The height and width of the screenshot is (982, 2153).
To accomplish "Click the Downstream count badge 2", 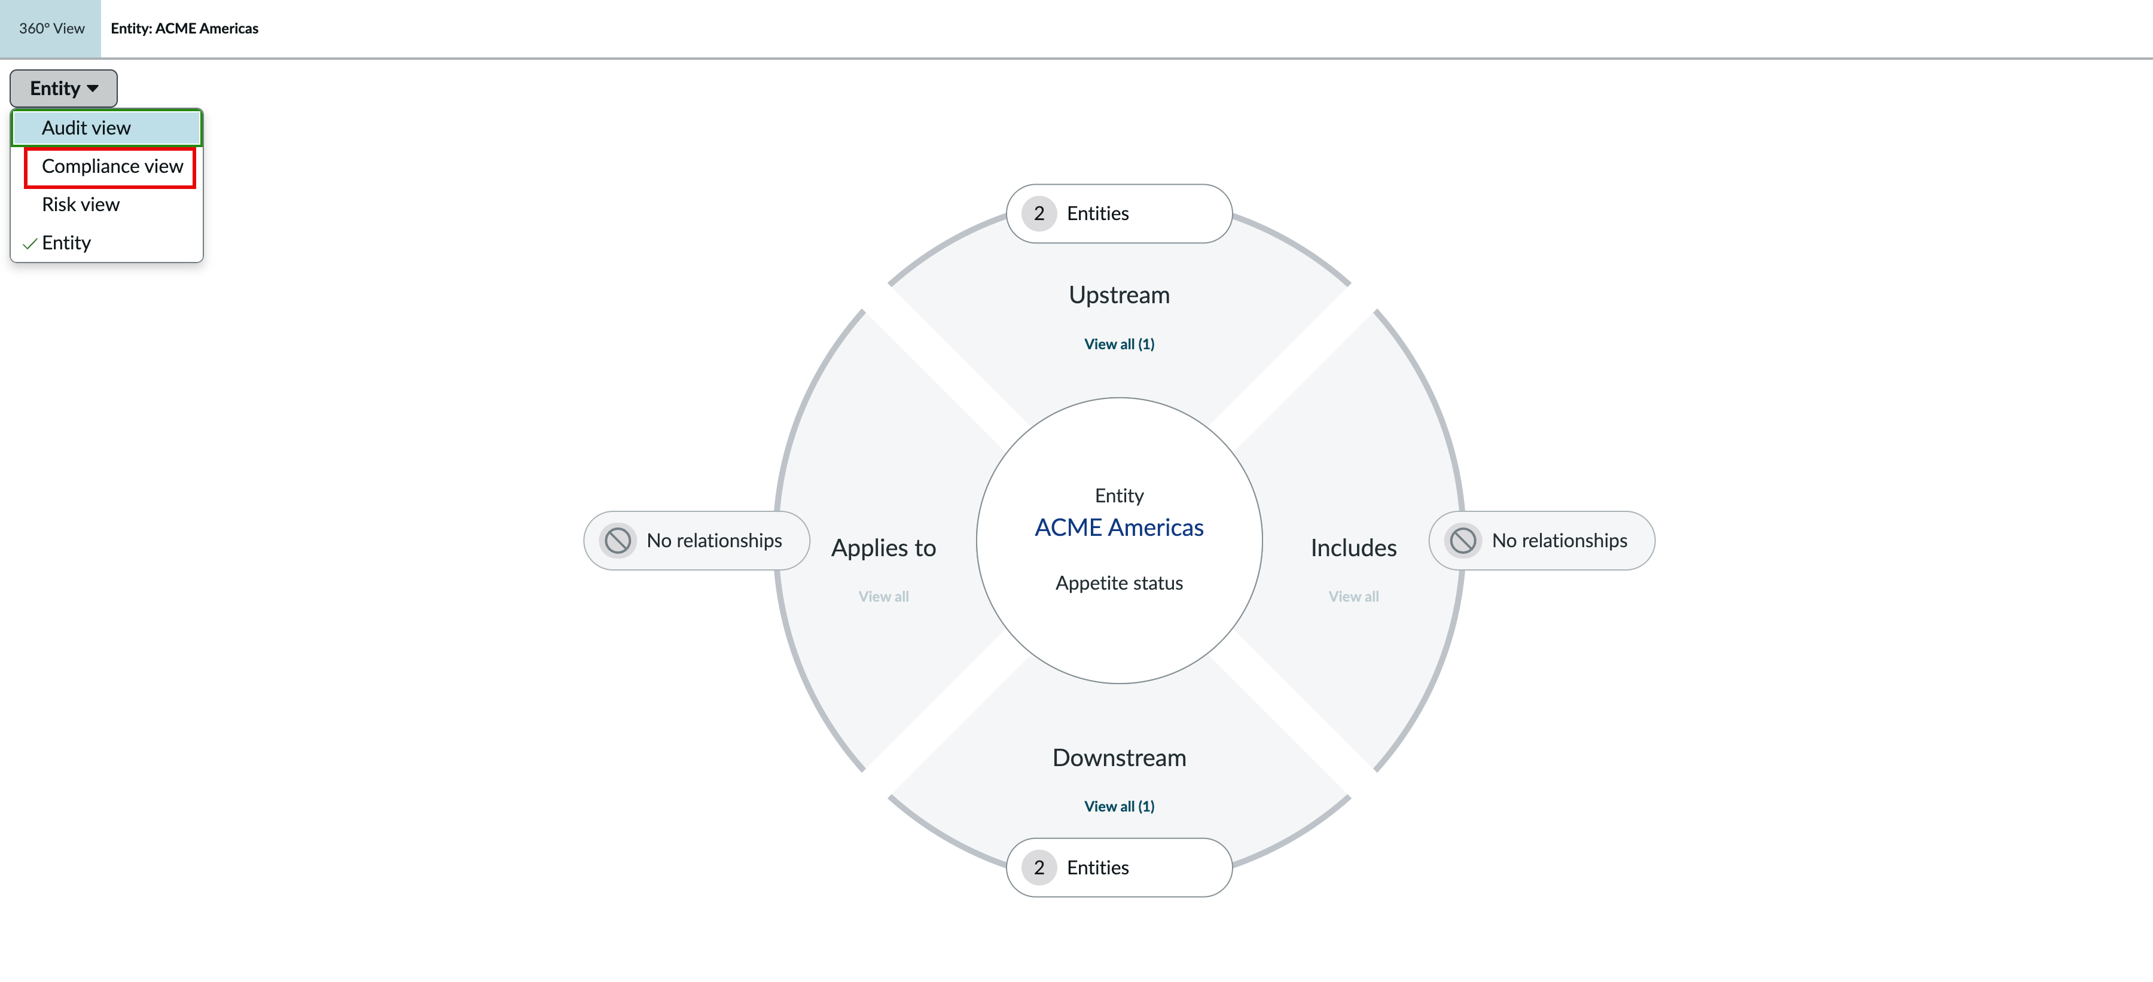I will pos(1039,868).
